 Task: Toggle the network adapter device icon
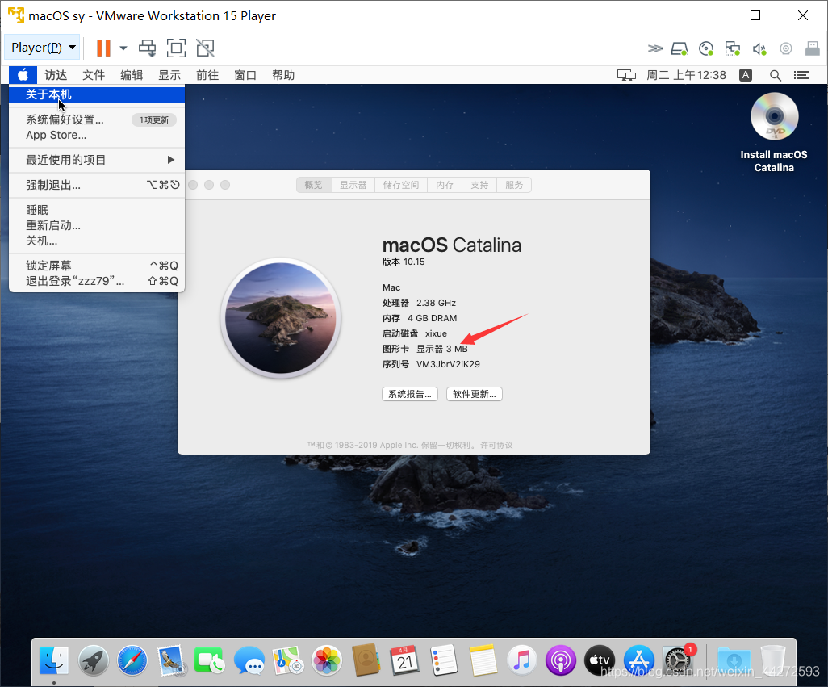[x=733, y=48]
